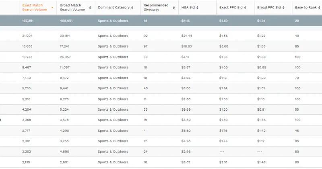
Task: Select the summary cell 408,651
Action: pos(66,21)
